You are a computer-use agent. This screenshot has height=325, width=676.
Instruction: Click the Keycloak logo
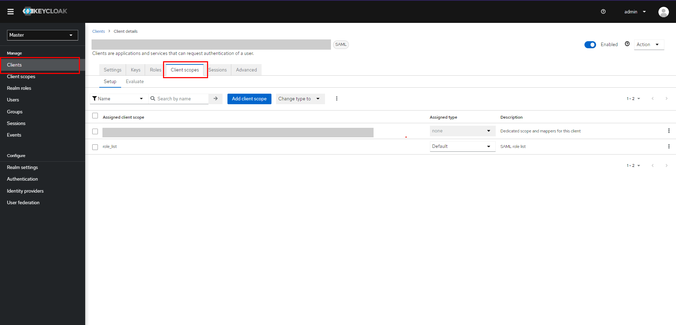tap(45, 11)
